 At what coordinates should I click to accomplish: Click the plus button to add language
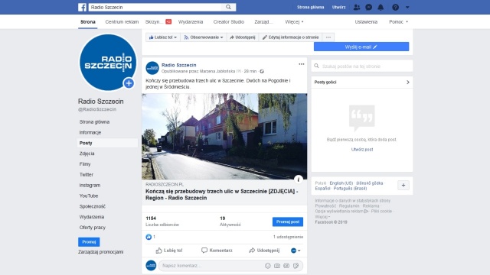pos(403,185)
